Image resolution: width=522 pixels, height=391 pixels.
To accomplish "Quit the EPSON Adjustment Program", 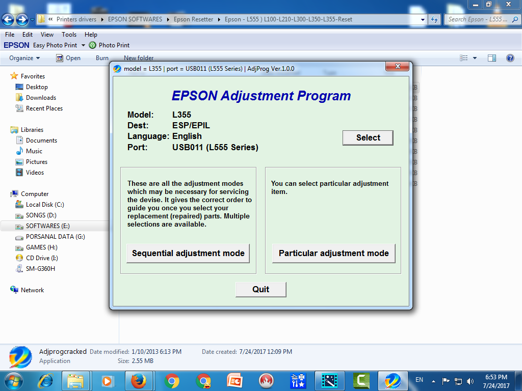I will coord(260,289).
